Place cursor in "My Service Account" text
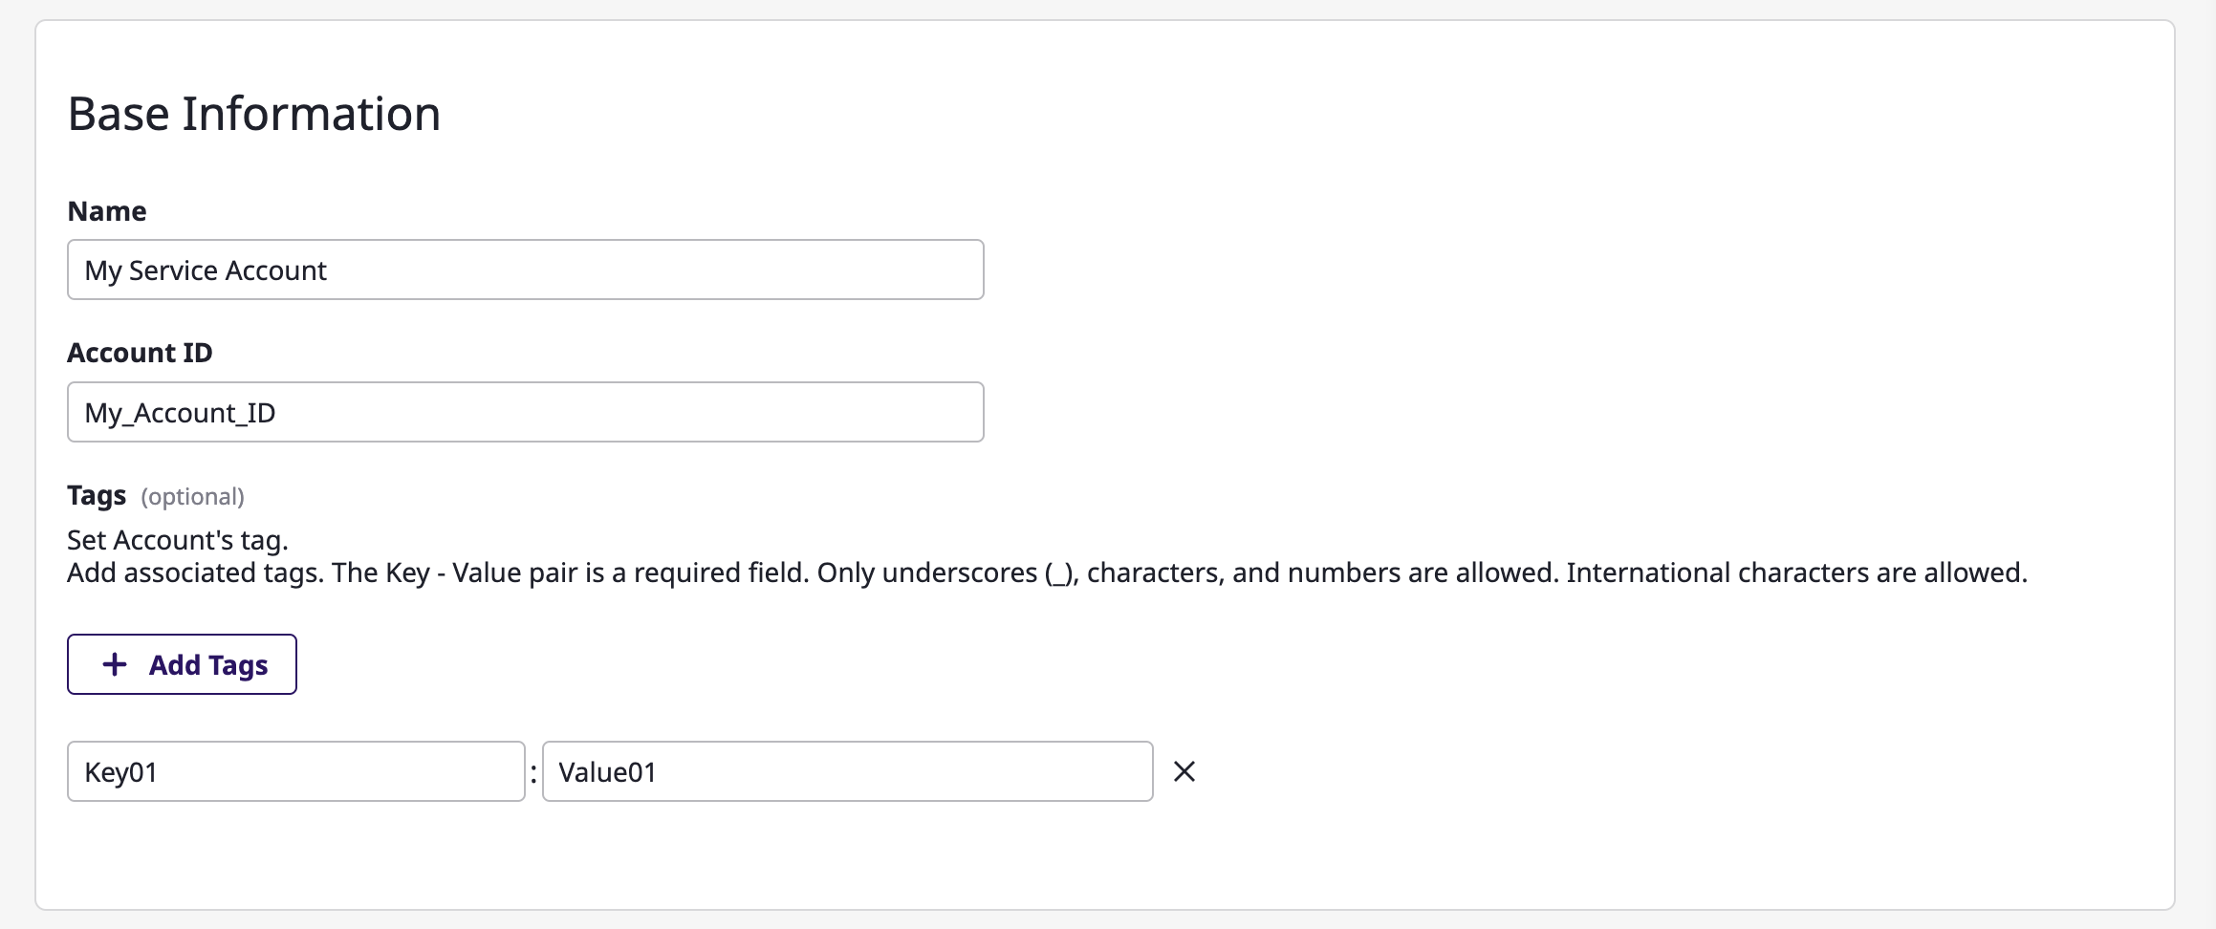Screen dimensions: 2216x929 tap(206, 270)
